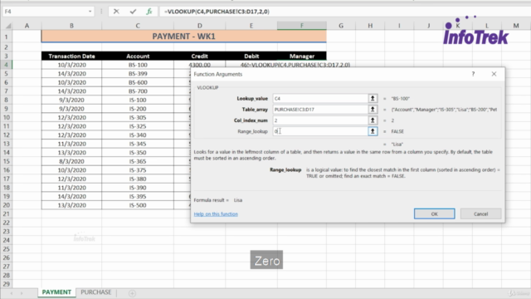Select cell containing IS-395

coord(138,196)
